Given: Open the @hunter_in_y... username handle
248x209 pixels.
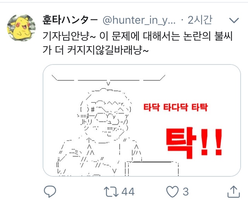Looking at the screenshot, I should [139, 20].
